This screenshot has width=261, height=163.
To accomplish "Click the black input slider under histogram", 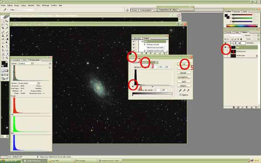I will point(133,86).
